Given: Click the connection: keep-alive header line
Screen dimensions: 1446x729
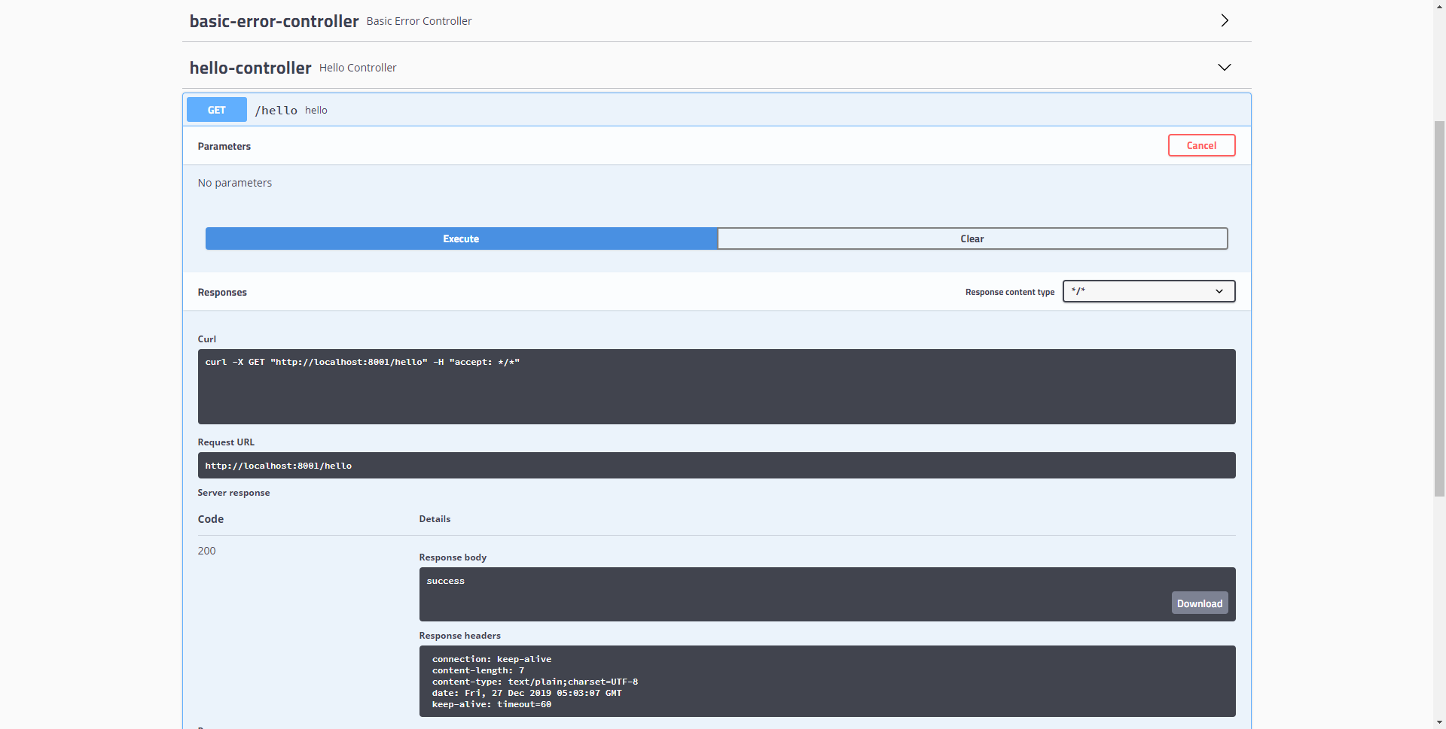Looking at the screenshot, I should (492, 659).
